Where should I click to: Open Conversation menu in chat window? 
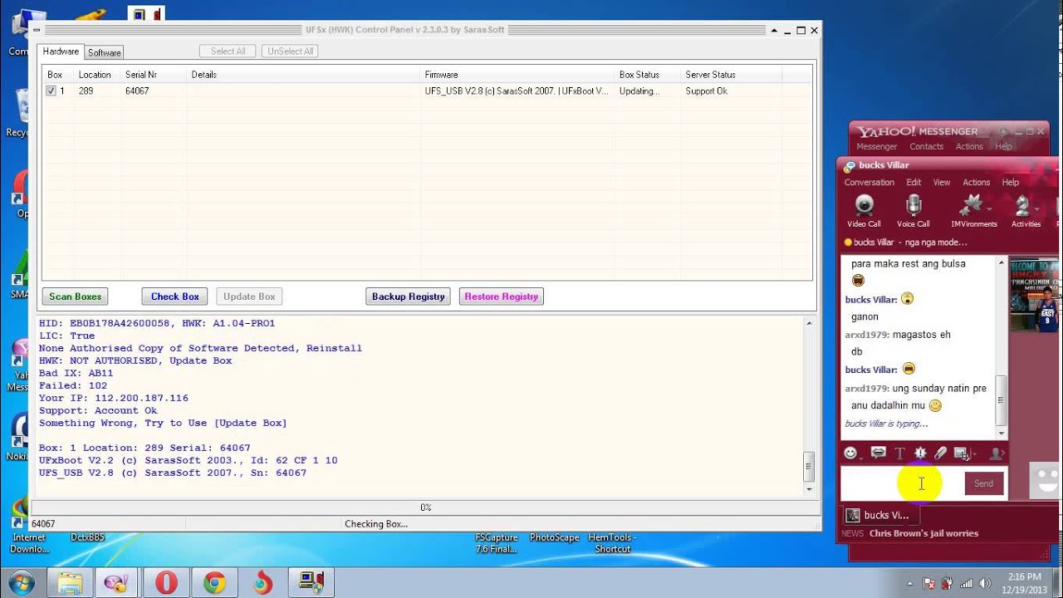869,182
